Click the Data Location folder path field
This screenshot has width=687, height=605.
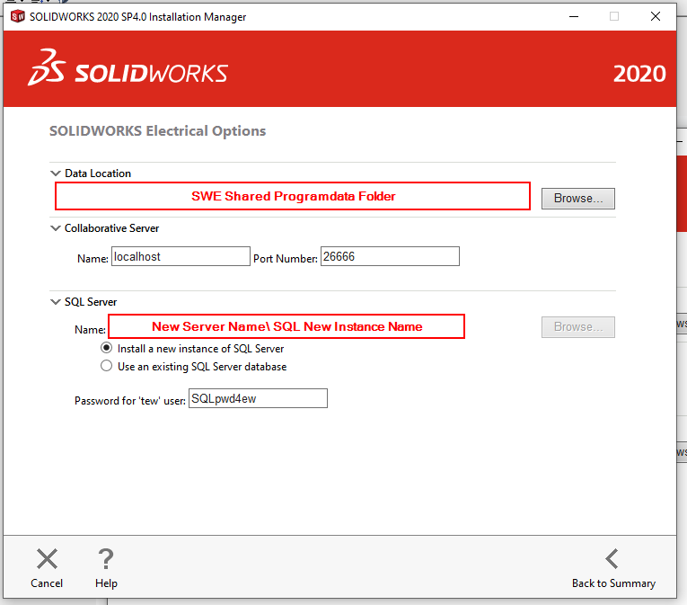pos(293,196)
